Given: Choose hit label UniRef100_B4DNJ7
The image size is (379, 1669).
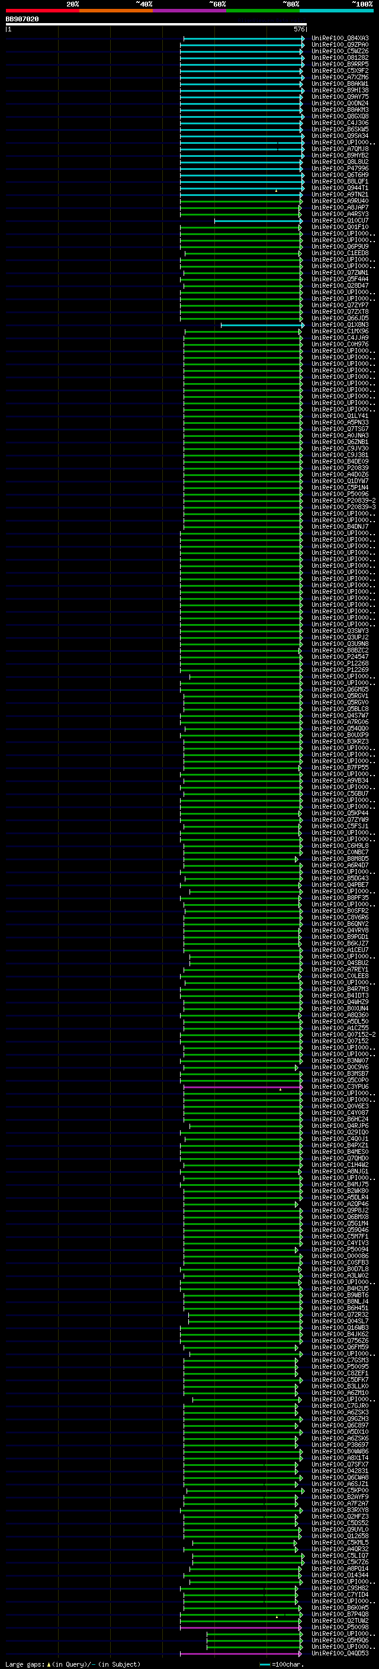Looking at the screenshot, I should [340, 527].
